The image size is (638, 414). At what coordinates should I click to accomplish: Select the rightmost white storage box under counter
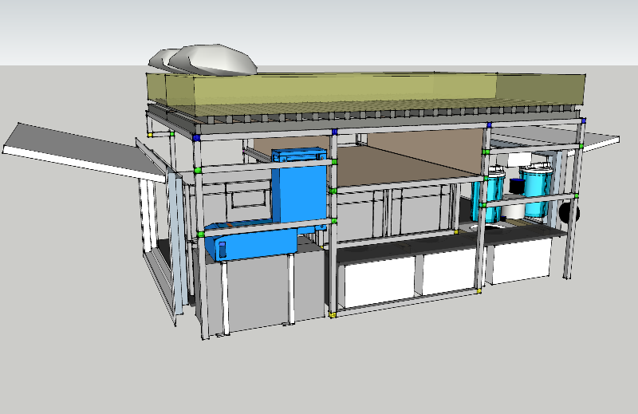(x=521, y=260)
